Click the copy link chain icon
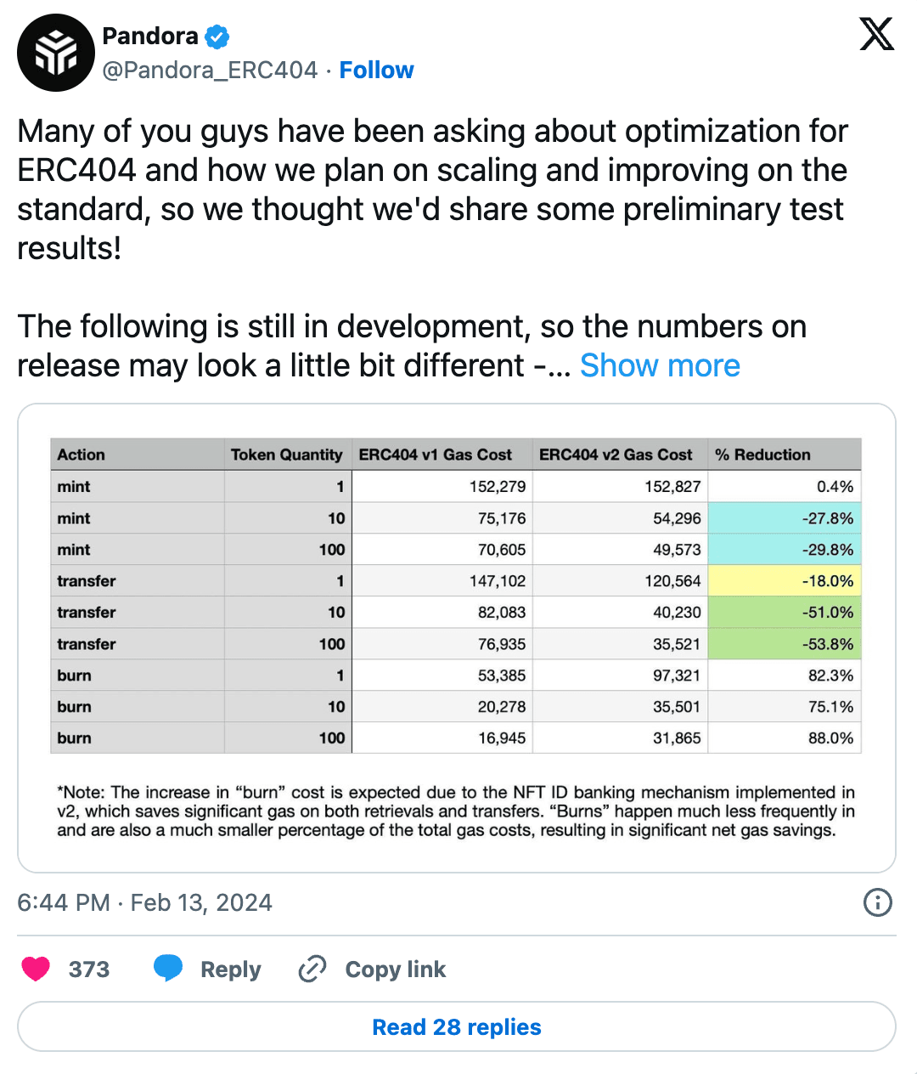The image size is (917, 1074). 312,969
